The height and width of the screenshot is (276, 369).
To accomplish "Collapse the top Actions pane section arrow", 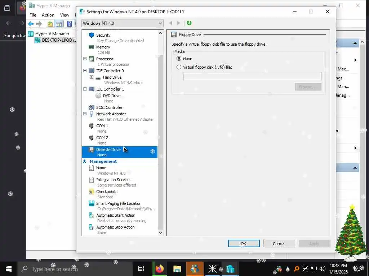I will [355, 43].
